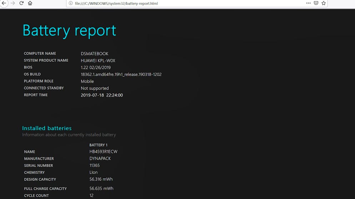This screenshot has width=355, height=199.
Task: Click the browser back arrow button
Action: [x=4, y=3]
